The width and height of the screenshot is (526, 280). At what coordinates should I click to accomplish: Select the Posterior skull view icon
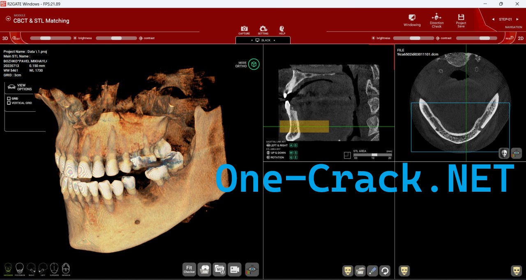20,268
